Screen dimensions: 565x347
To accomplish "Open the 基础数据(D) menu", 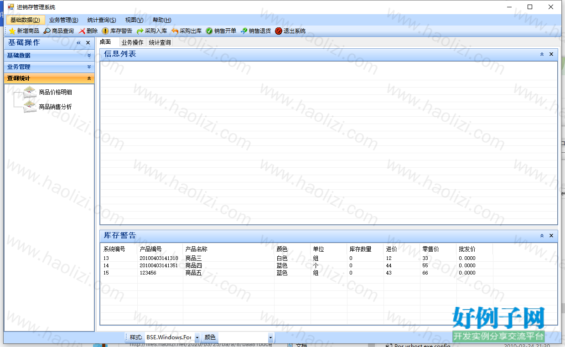I will (x=25, y=20).
